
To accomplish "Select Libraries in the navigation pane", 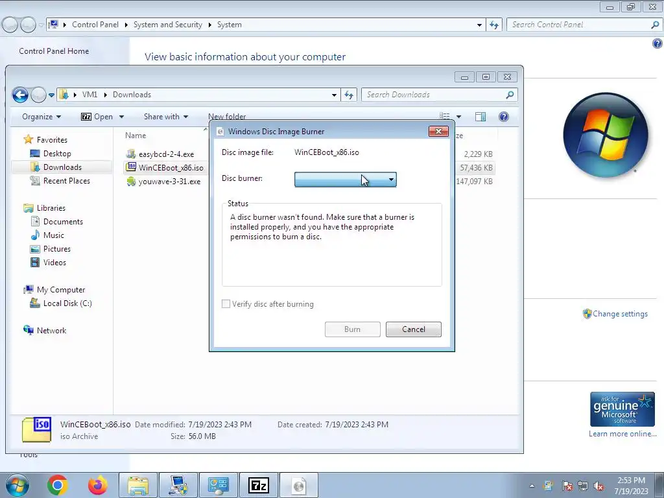I will point(51,208).
